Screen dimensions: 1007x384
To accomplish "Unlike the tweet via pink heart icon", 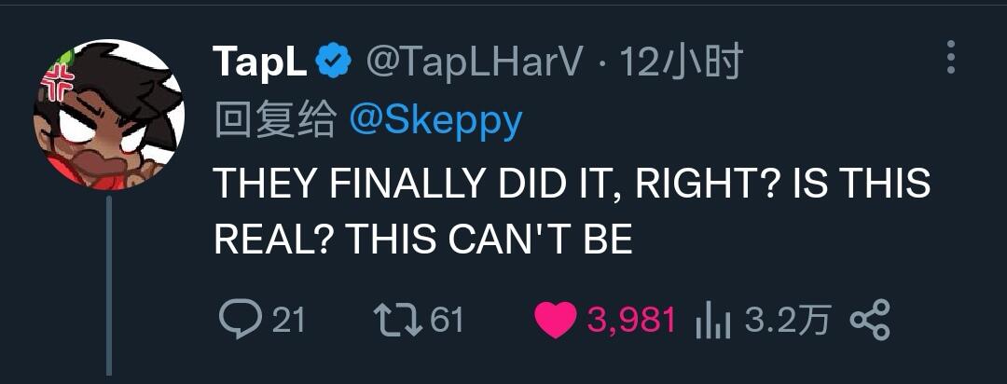I will [x=556, y=320].
